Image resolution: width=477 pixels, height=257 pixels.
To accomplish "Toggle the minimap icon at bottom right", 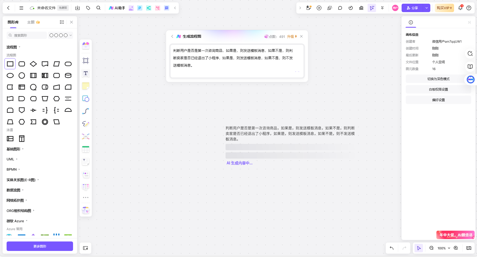I will [469, 248].
